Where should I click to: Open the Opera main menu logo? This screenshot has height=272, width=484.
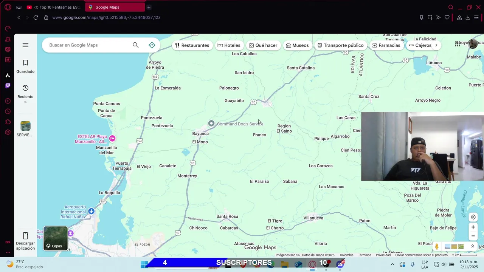[8, 7]
